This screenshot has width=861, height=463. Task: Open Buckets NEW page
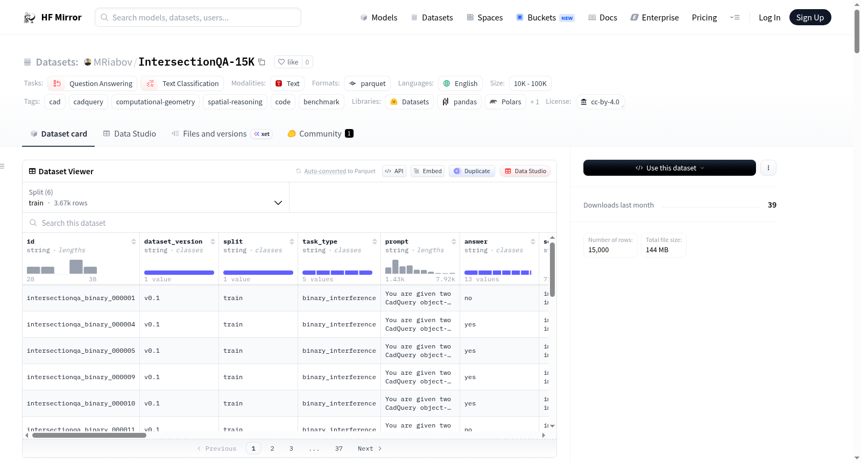tap(545, 17)
